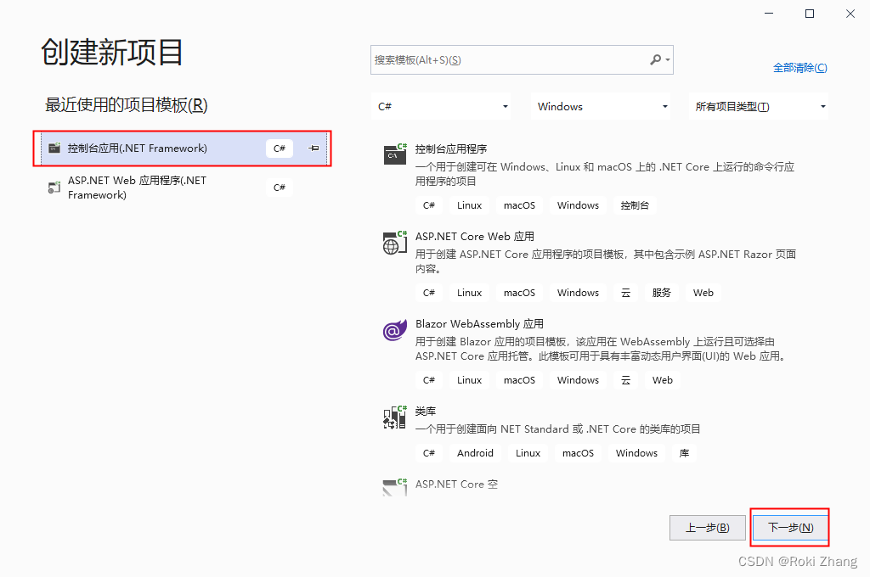Image resolution: width=870 pixels, height=577 pixels.
Task: Click the 控制台应用程序 description text
Action: (605, 174)
